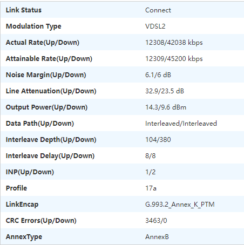Screen dimensions: 244x245
Task: Click the VDSL2 modulation value
Action: click(x=155, y=26)
